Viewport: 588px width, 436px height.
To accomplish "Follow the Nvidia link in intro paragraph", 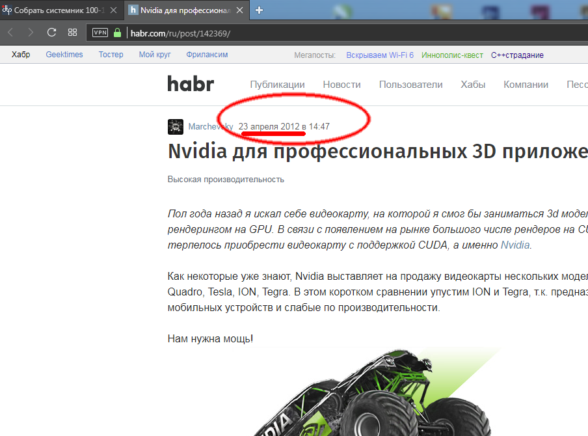I will tap(515, 245).
